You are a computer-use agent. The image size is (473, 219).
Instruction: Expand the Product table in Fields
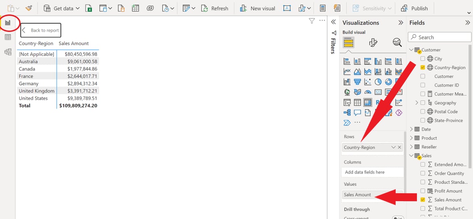[x=412, y=138]
